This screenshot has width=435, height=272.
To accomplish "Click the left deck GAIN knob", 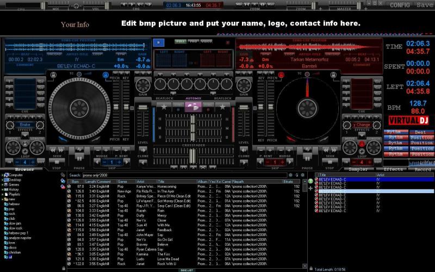I will click(143, 85).
